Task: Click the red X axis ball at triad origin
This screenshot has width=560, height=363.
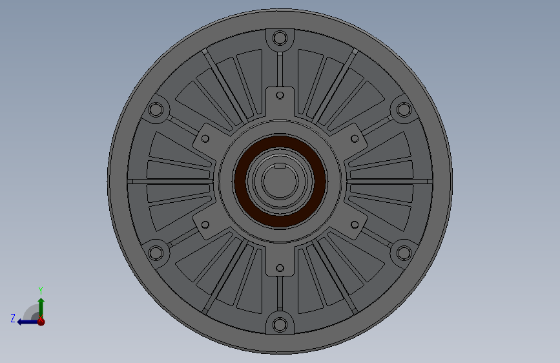Action: tap(41, 322)
